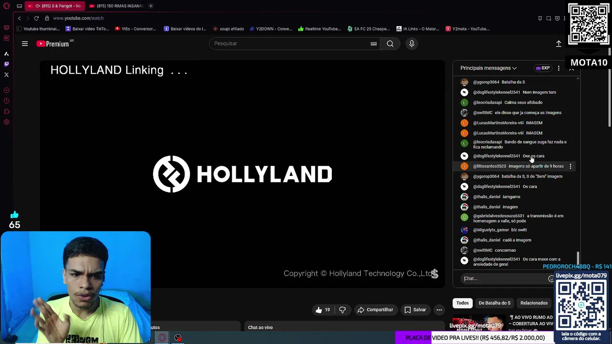Open the xoupi afiliado bookmark

228,29
